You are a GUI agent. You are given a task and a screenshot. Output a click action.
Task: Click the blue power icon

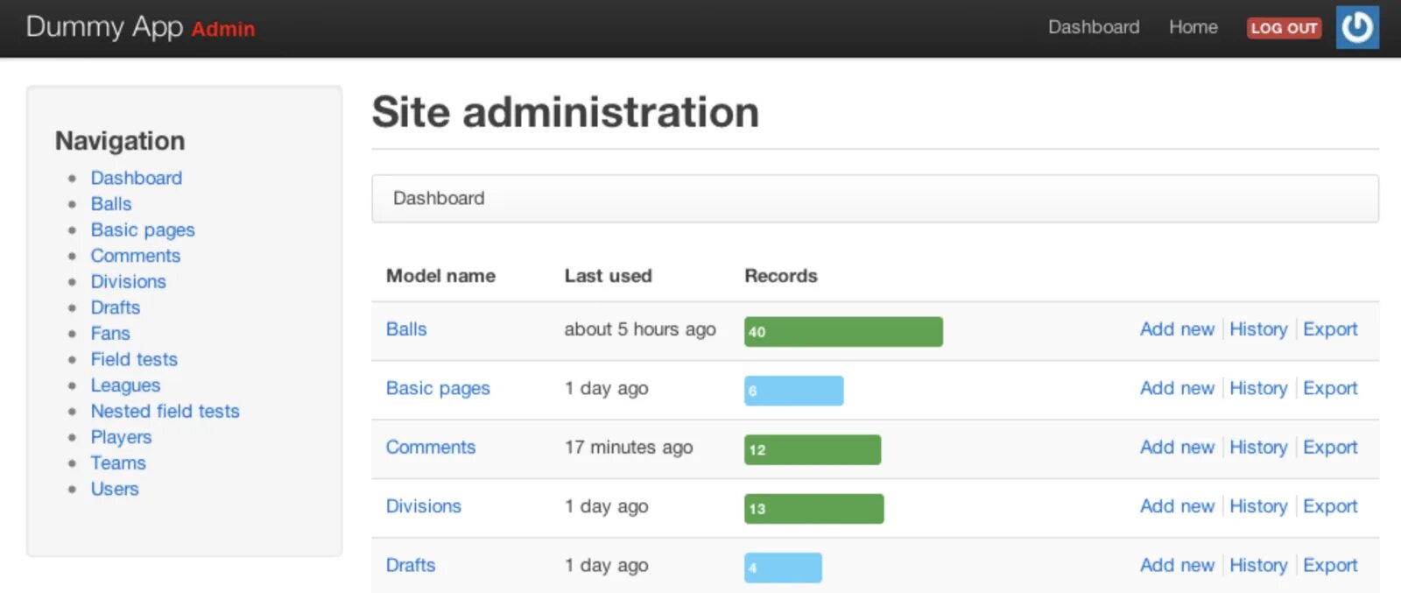pos(1357,27)
